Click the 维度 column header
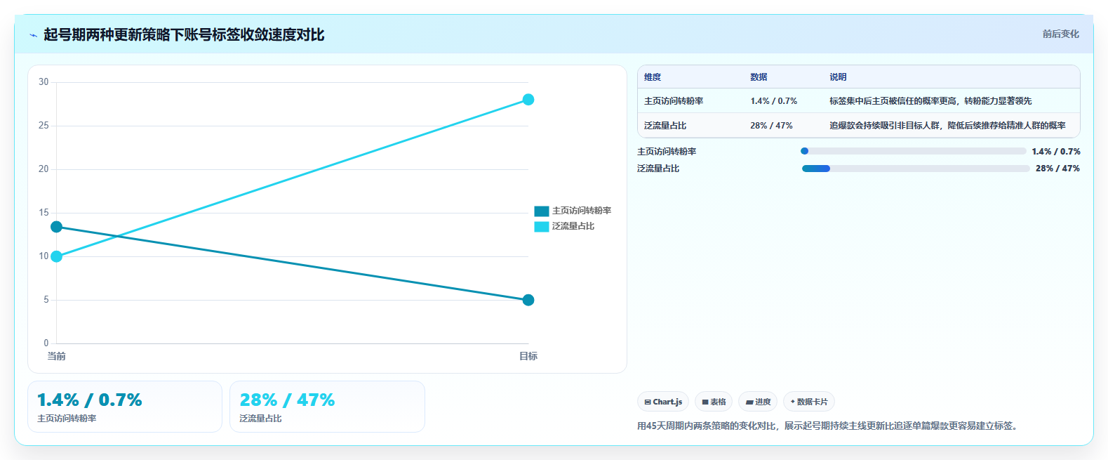Image resolution: width=1108 pixels, height=460 pixels. [653, 77]
